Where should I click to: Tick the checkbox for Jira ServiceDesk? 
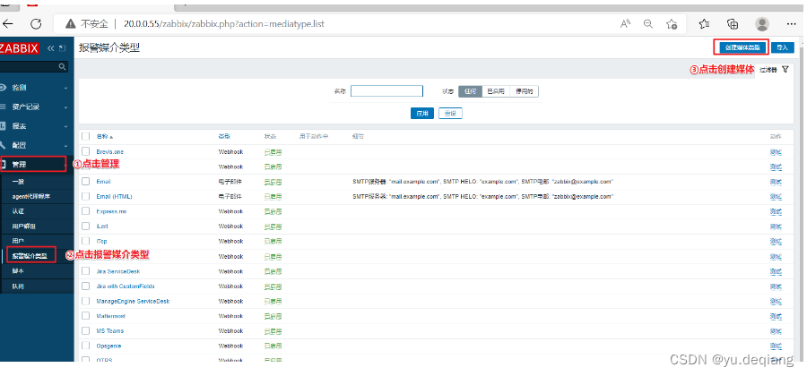pyautogui.click(x=85, y=271)
